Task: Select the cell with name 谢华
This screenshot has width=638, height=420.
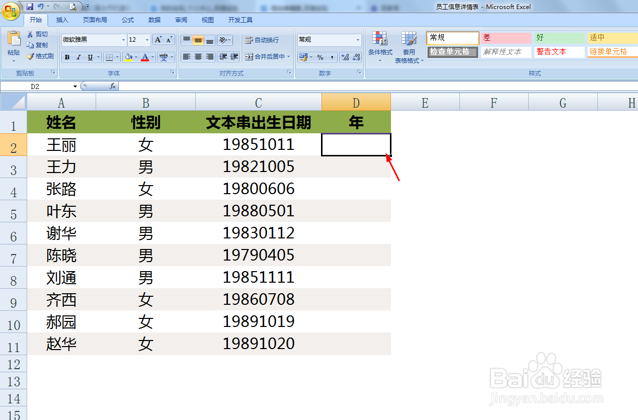Action: (x=61, y=233)
